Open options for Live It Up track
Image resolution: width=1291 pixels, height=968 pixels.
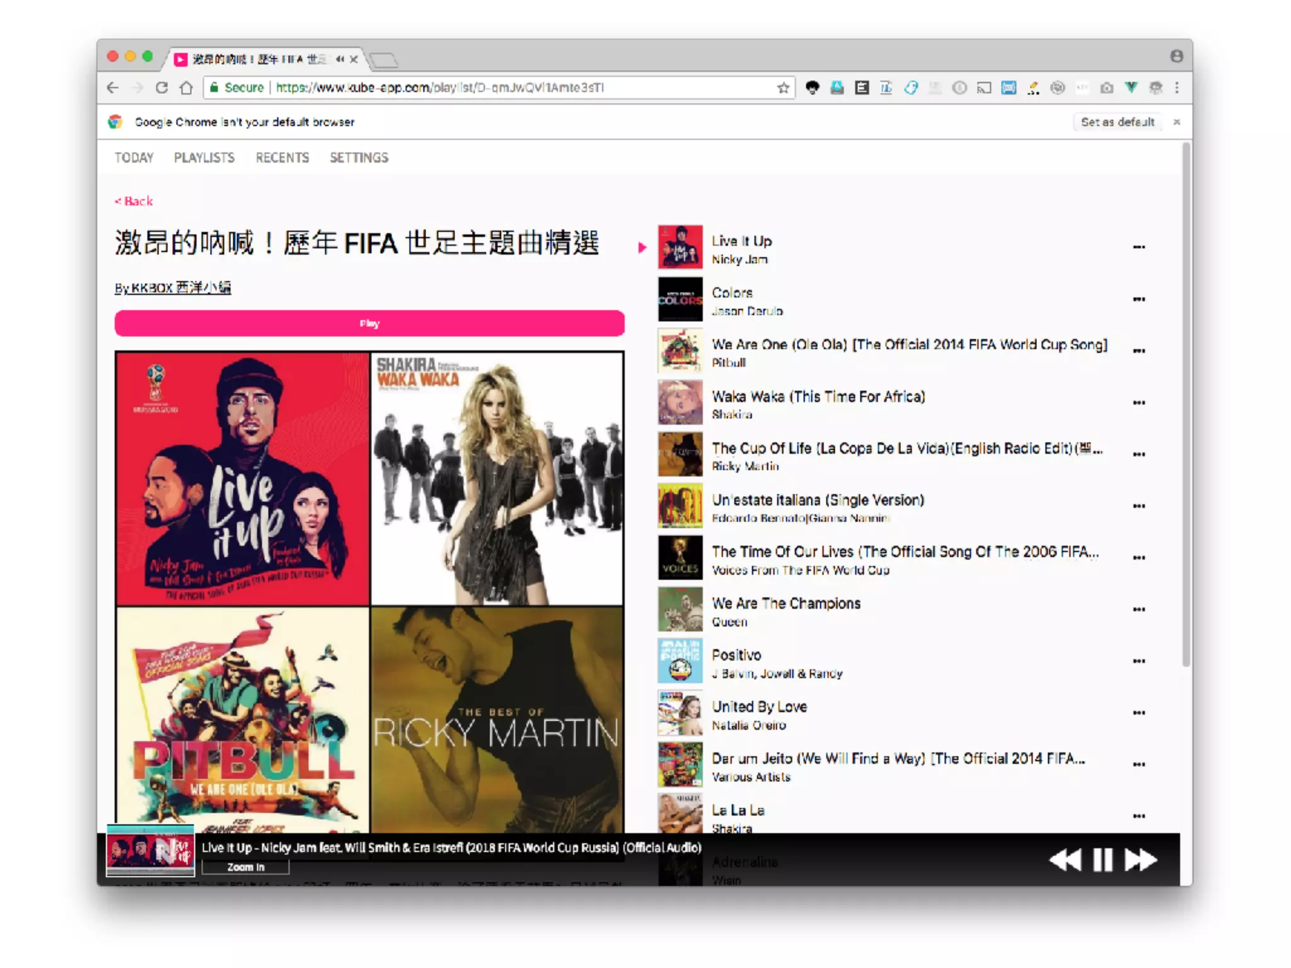(1138, 247)
